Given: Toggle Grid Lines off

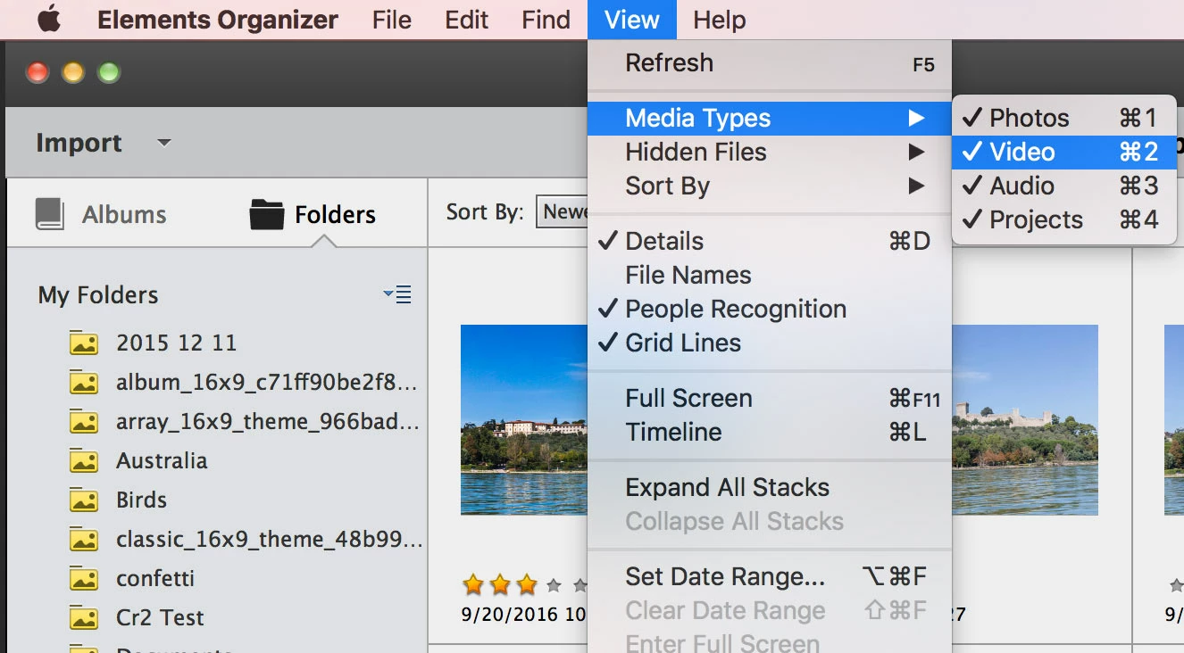Looking at the screenshot, I should click(770, 343).
